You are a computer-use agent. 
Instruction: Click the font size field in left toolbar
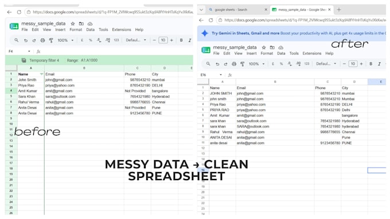tap(163, 40)
